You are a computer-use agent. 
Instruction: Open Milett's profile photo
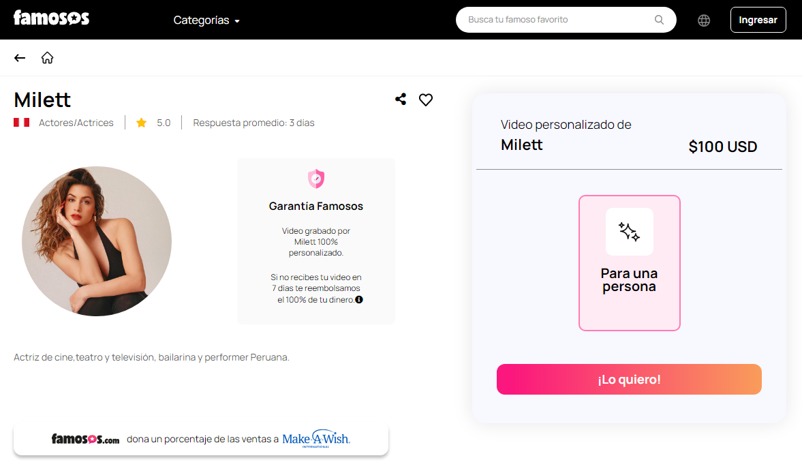click(97, 241)
